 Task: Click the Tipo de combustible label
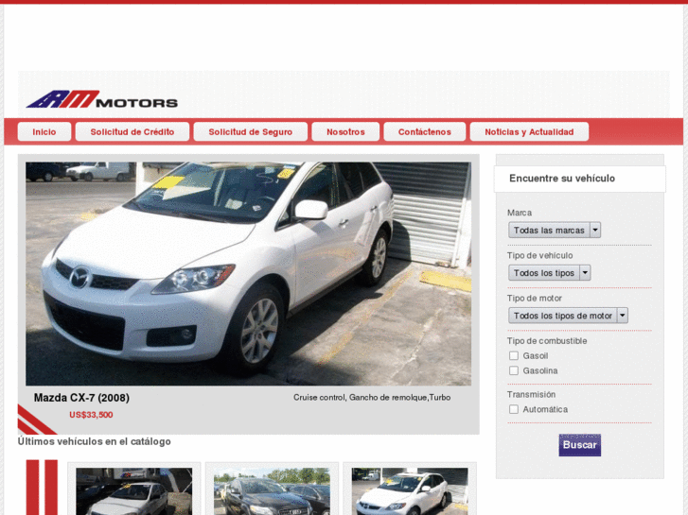(547, 341)
